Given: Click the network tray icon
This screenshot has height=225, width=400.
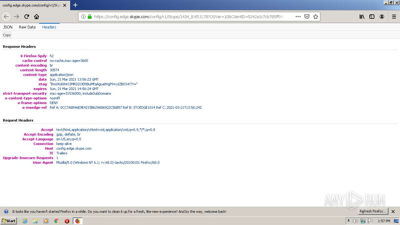Looking at the screenshot, I should point(363,221).
